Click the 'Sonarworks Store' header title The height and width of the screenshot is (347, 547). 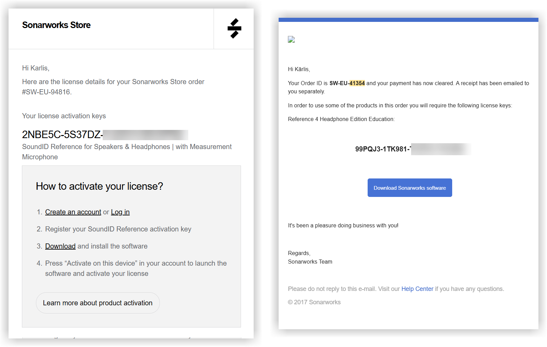tap(56, 25)
